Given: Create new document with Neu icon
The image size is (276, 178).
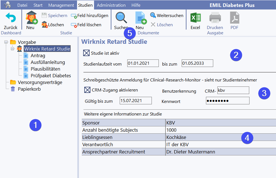Looking at the screenshot, I should coord(140,18).
